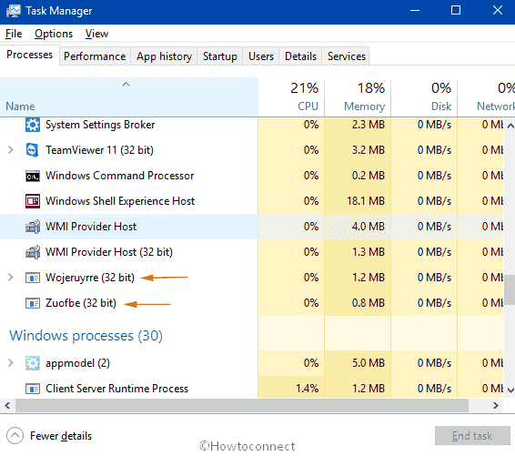Click the Zuofbe (32 bit) process icon
515x456 pixels.
(33, 303)
